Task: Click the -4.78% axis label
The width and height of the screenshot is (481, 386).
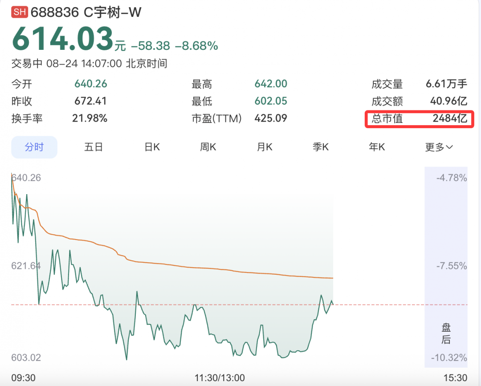Action: pos(452,178)
